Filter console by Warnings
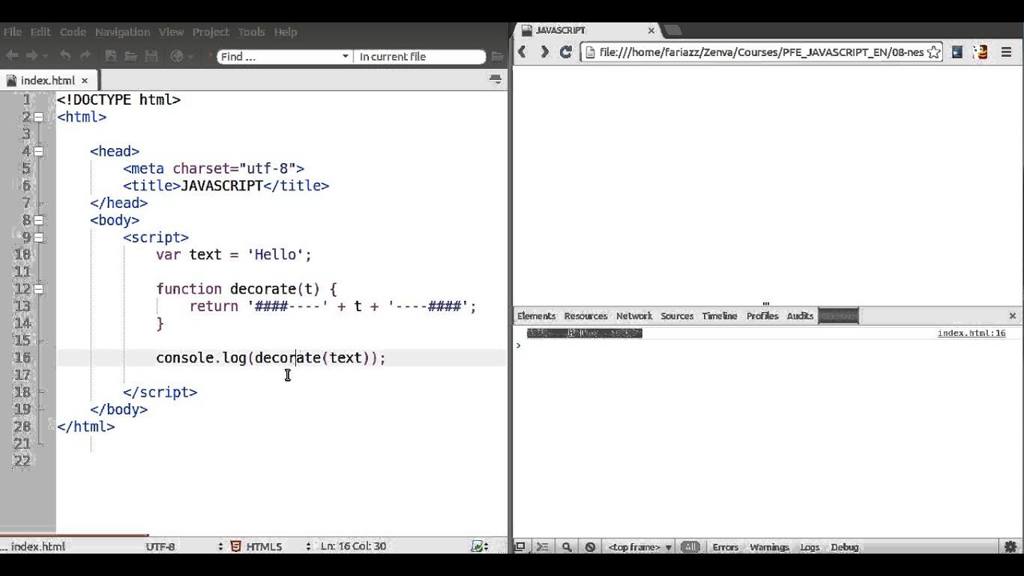Screen dimensions: 1024x576 coord(770,547)
